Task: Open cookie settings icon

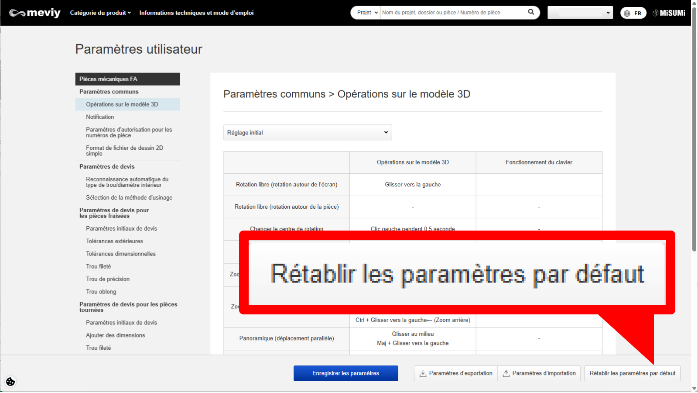Action: pos(10,382)
